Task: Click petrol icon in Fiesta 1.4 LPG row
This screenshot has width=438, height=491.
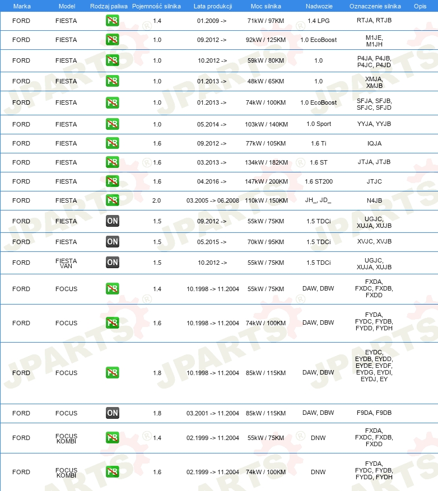Action: [x=113, y=21]
